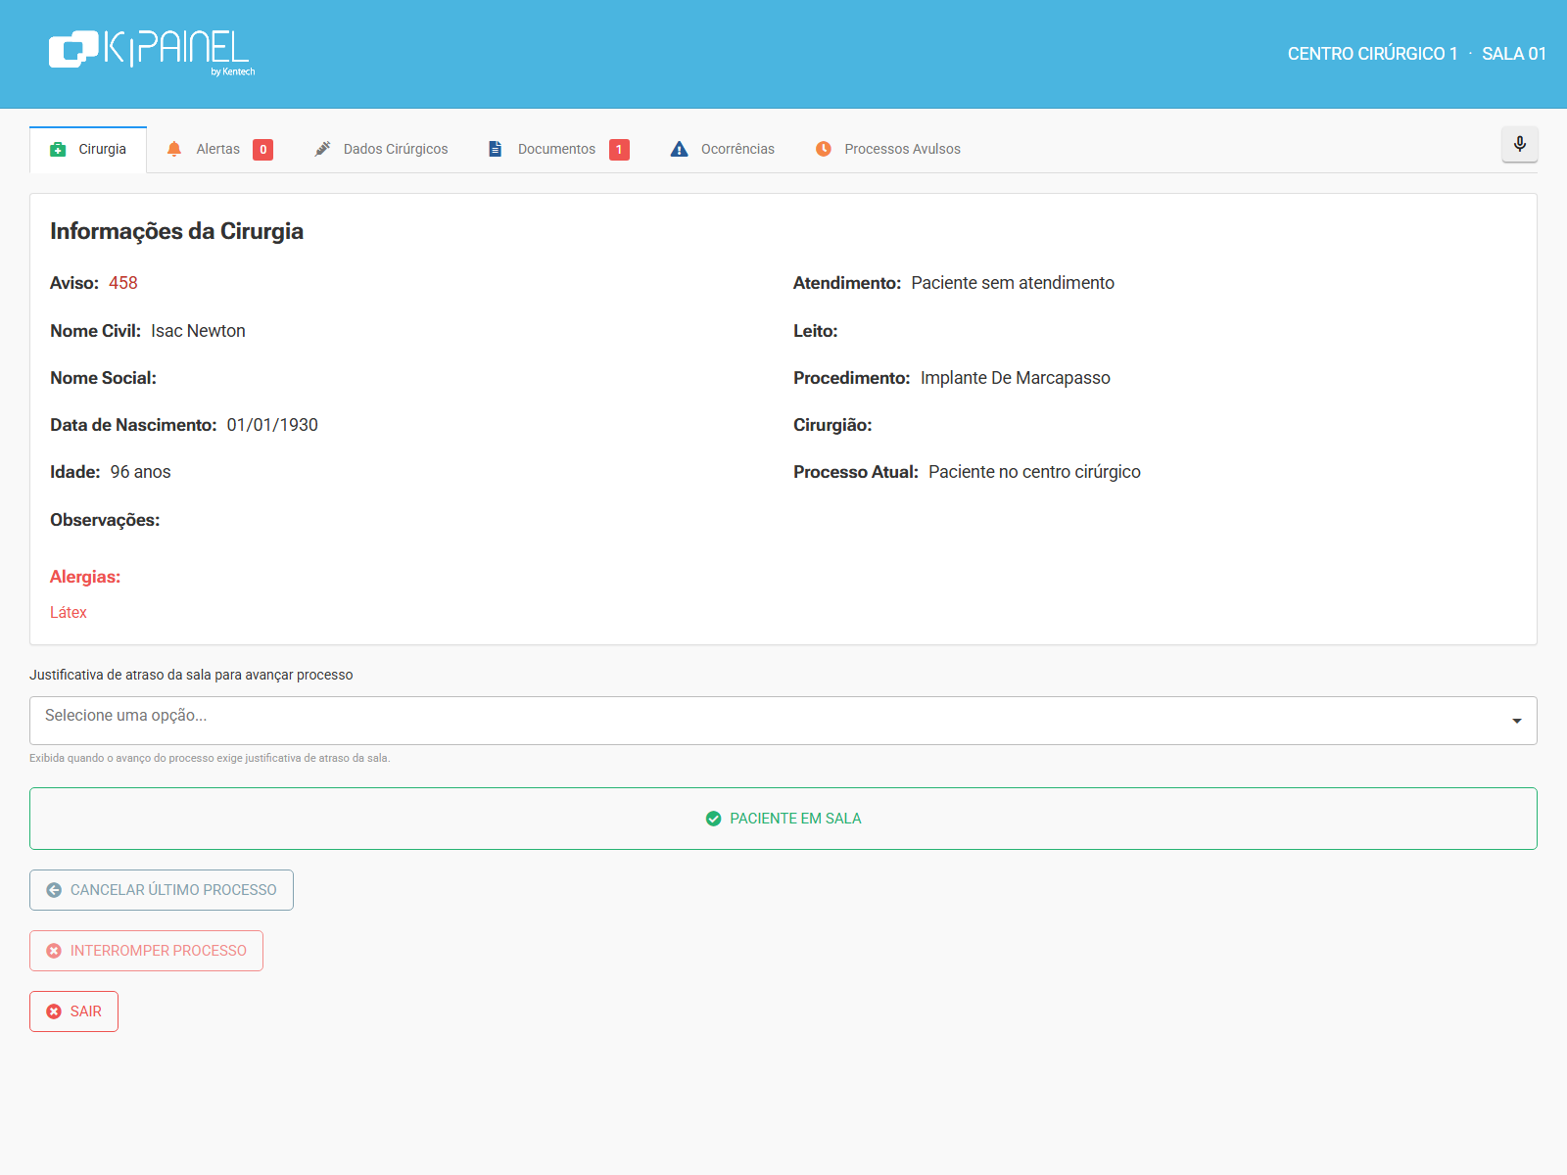Select the Processos Avulsos tab
1567x1175 pixels.
887,149
